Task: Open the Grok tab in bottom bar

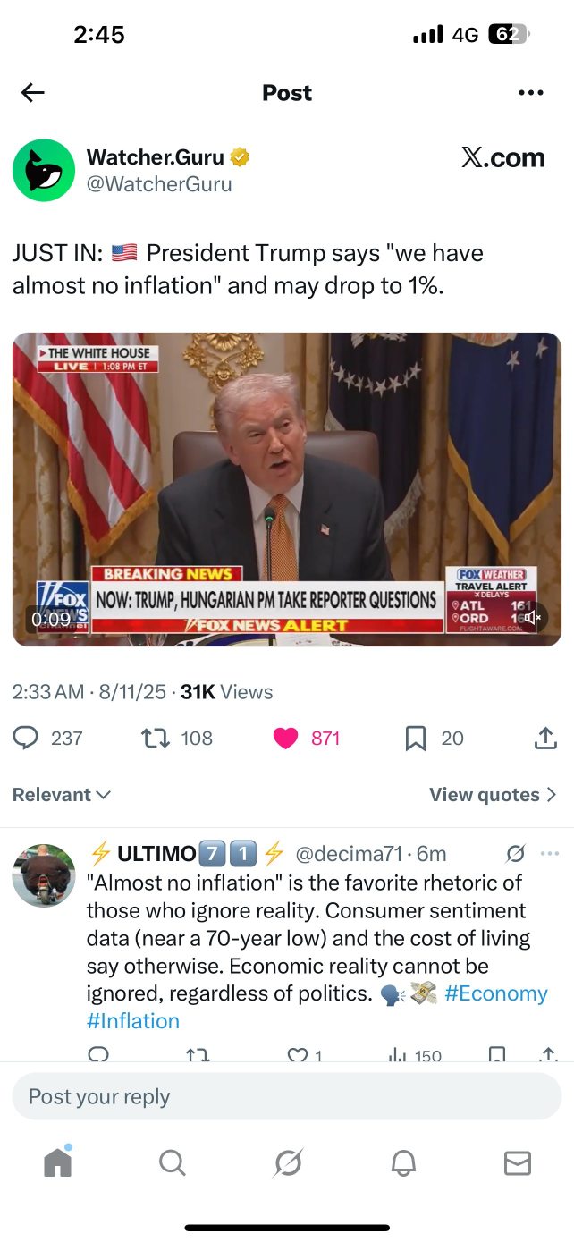Action: 288,1162
